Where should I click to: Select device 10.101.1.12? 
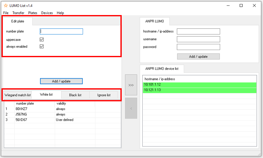click(x=200, y=85)
